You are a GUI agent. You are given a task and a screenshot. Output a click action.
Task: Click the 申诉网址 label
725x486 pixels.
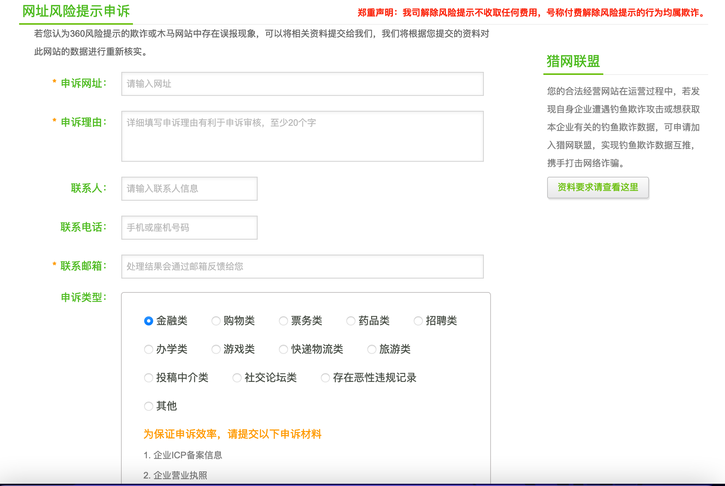coord(84,83)
